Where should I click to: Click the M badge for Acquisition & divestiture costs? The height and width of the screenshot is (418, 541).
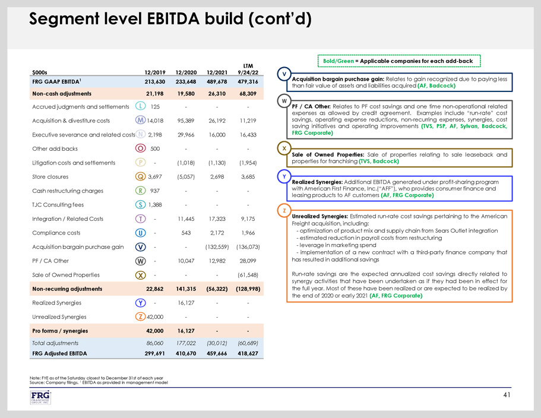pos(140,121)
